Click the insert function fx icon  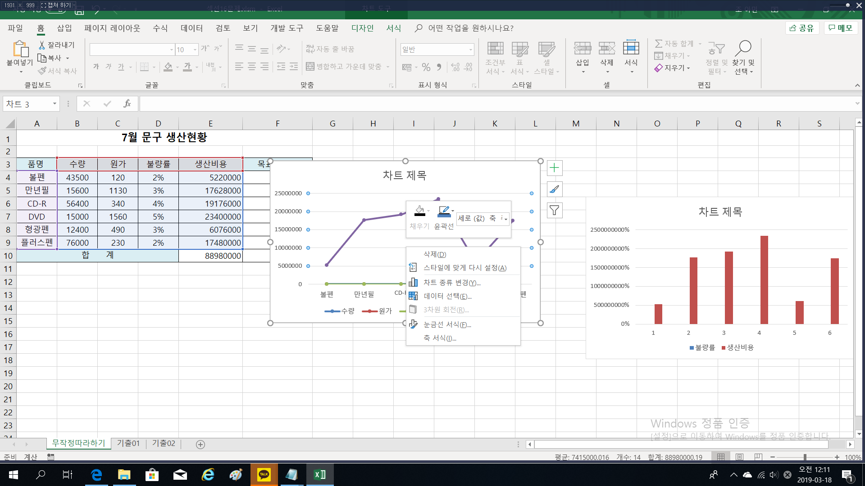pos(127,104)
